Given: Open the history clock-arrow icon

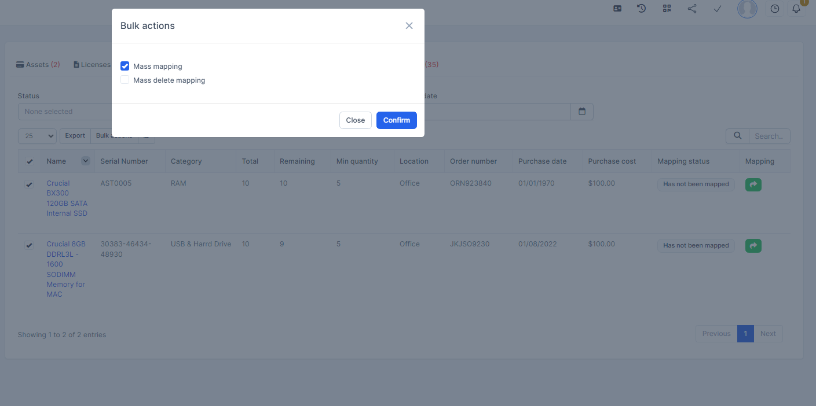Looking at the screenshot, I should (x=642, y=9).
